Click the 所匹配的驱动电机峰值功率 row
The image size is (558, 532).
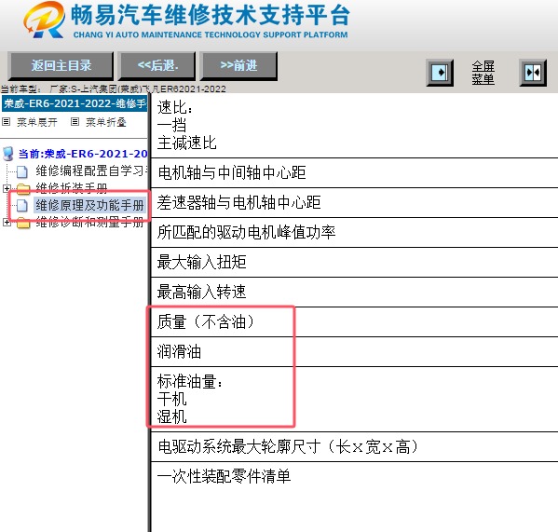click(x=354, y=233)
